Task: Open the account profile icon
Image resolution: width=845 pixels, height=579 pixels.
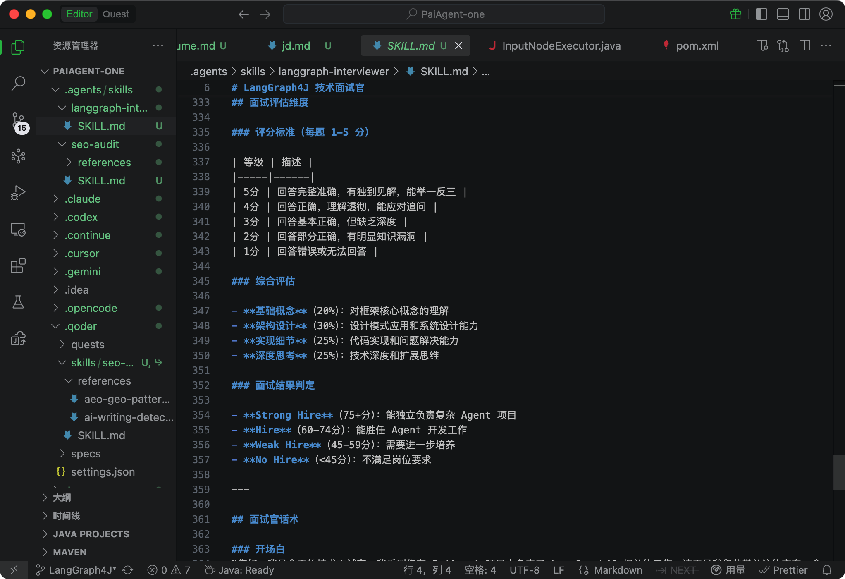Action: 826,14
